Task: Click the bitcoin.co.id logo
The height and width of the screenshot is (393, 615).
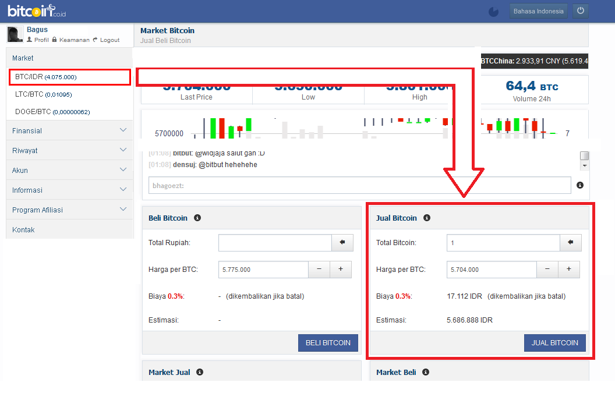Action: point(37,10)
